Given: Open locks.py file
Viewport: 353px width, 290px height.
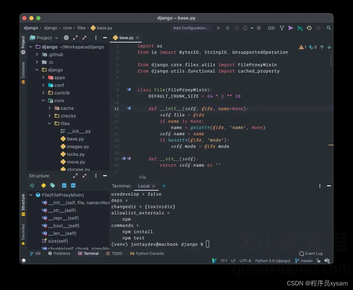Looking at the screenshot, I should click(x=73, y=154).
